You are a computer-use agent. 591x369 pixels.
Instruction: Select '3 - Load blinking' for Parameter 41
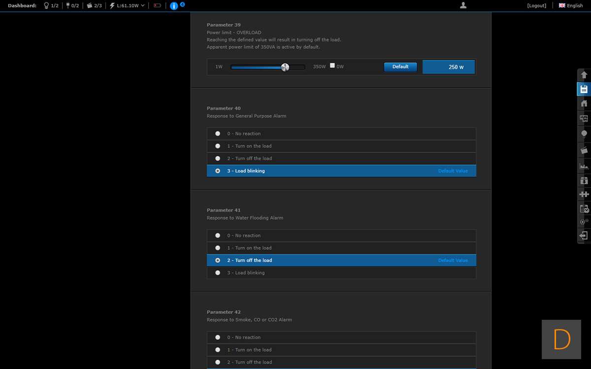point(218,273)
